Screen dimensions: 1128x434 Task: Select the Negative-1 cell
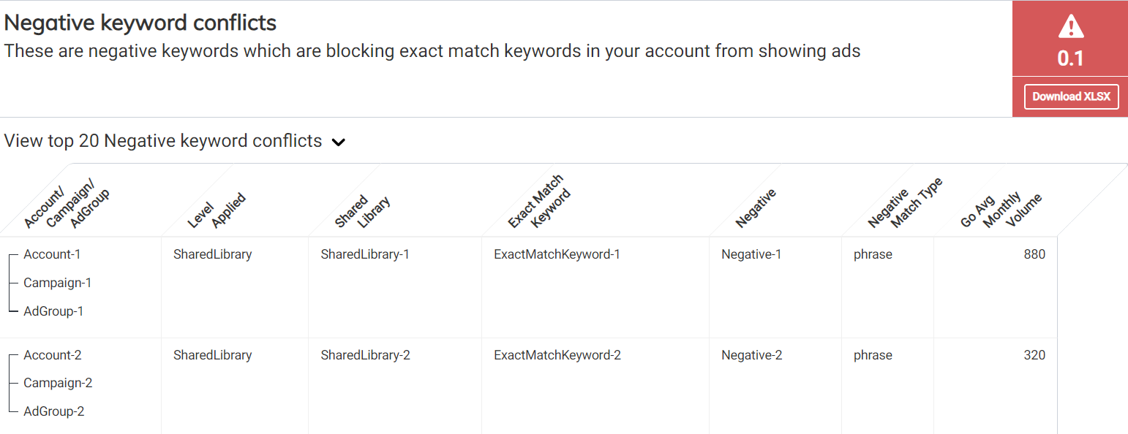coord(751,254)
